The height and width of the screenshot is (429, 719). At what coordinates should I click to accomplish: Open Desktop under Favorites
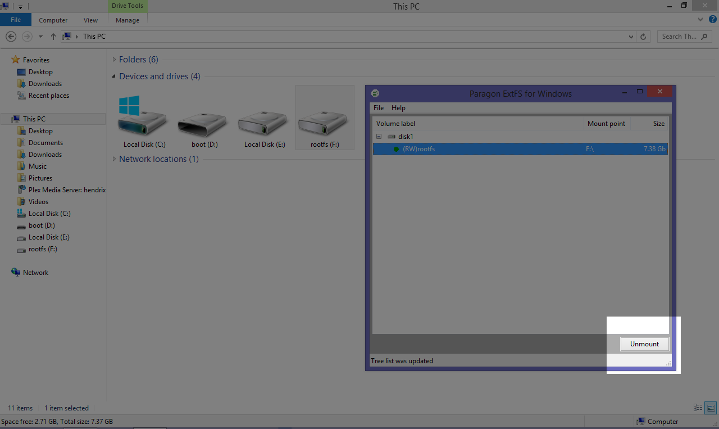click(40, 72)
